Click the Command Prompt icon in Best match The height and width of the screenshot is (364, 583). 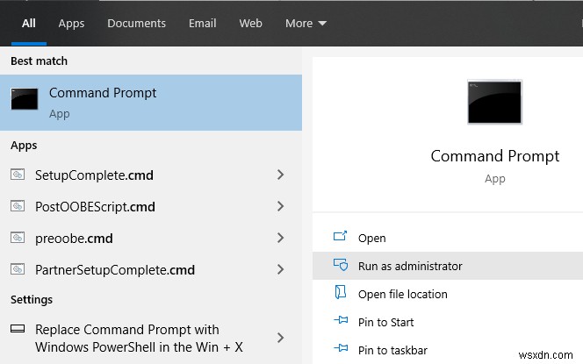point(24,99)
